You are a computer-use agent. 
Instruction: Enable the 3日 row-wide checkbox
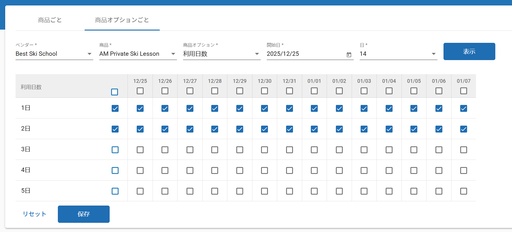(115, 150)
